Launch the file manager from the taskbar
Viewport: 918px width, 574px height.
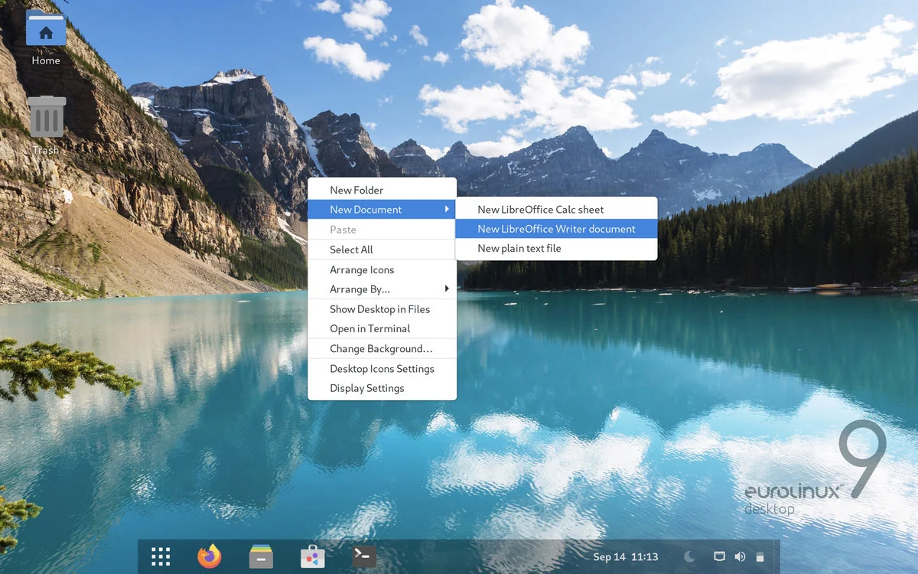260,556
